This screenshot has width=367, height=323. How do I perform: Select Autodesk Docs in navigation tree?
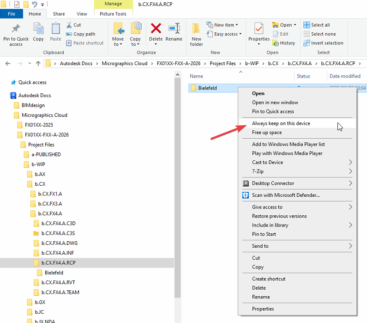(35, 96)
